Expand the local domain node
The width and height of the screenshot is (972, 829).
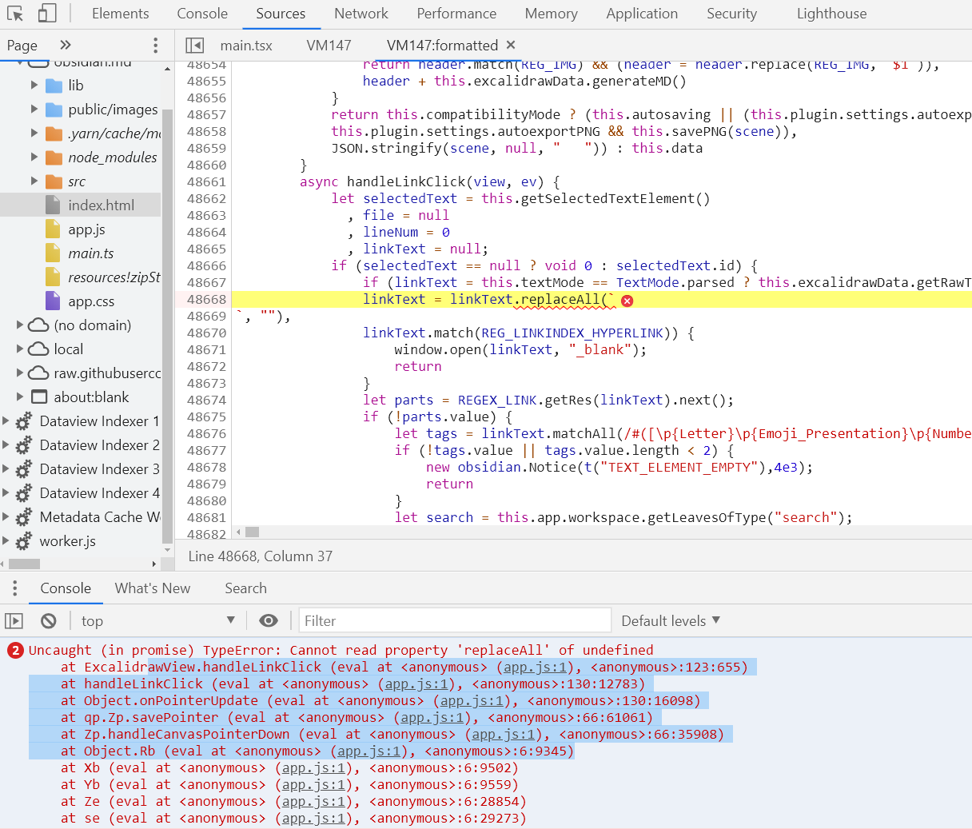pos(20,349)
